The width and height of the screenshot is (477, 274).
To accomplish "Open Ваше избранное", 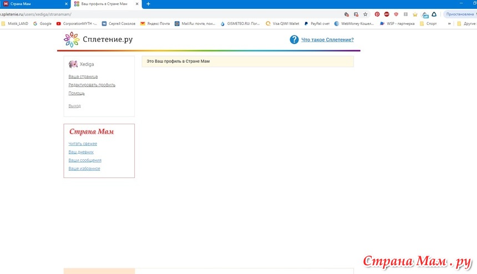I will click(84, 169).
